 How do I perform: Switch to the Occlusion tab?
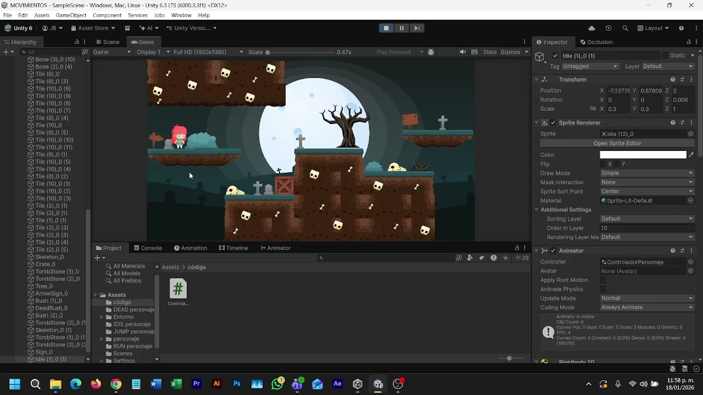(596, 42)
